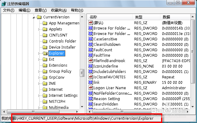Click REG_NONE type cell of IconUnderline
Screen dimensions: 197x123
[144, 66]
